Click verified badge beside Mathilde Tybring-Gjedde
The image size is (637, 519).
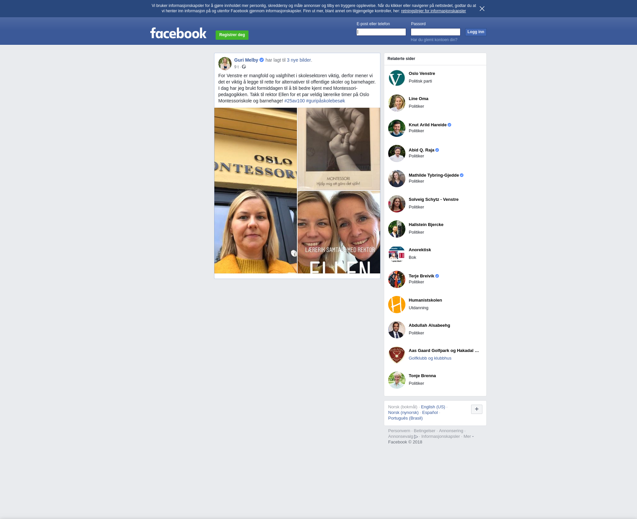462,175
